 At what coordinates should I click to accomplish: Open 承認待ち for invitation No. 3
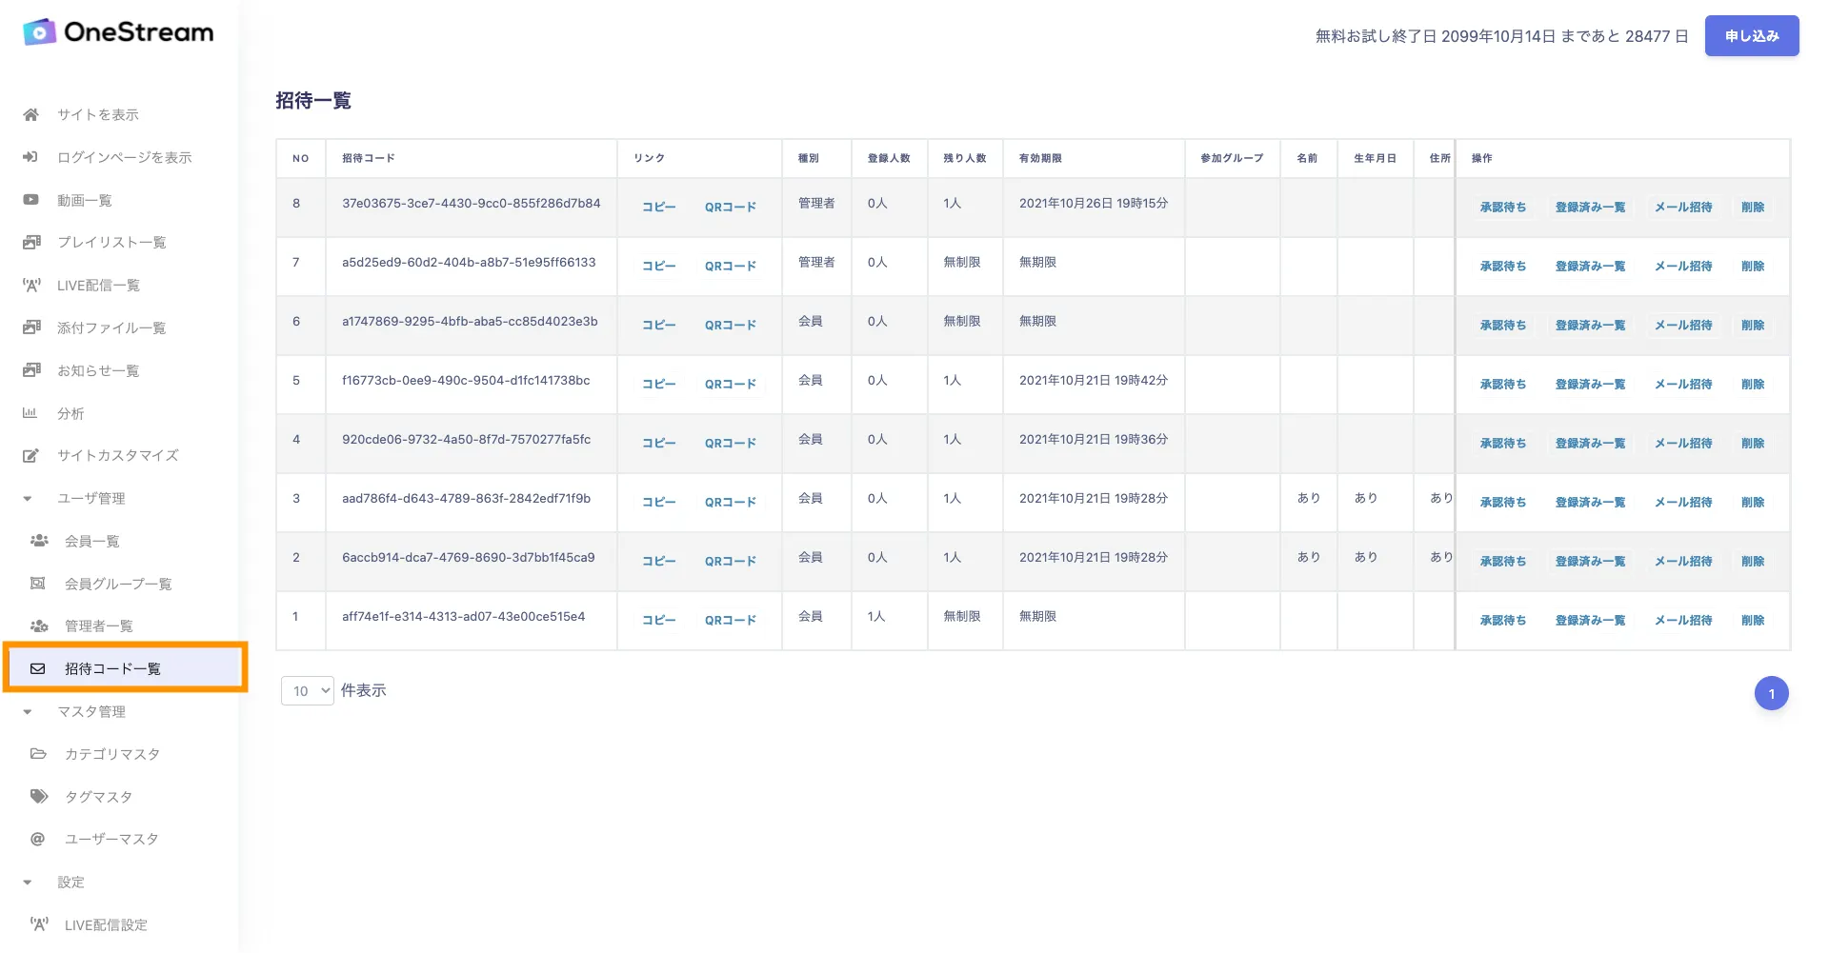[1503, 502]
